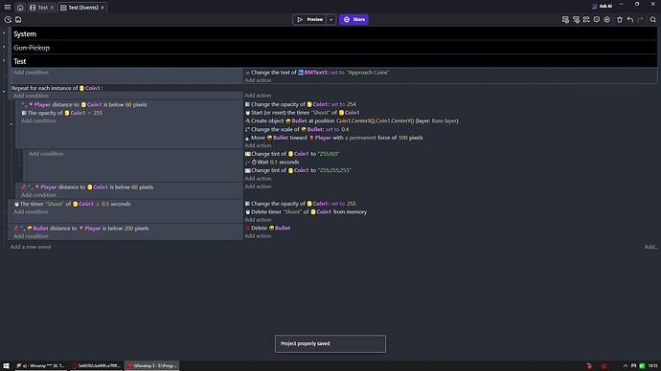Expand the Gun Pickup event group

[x=4, y=47]
